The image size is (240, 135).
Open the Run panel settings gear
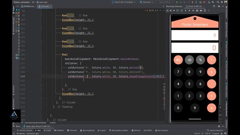point(219,126)
